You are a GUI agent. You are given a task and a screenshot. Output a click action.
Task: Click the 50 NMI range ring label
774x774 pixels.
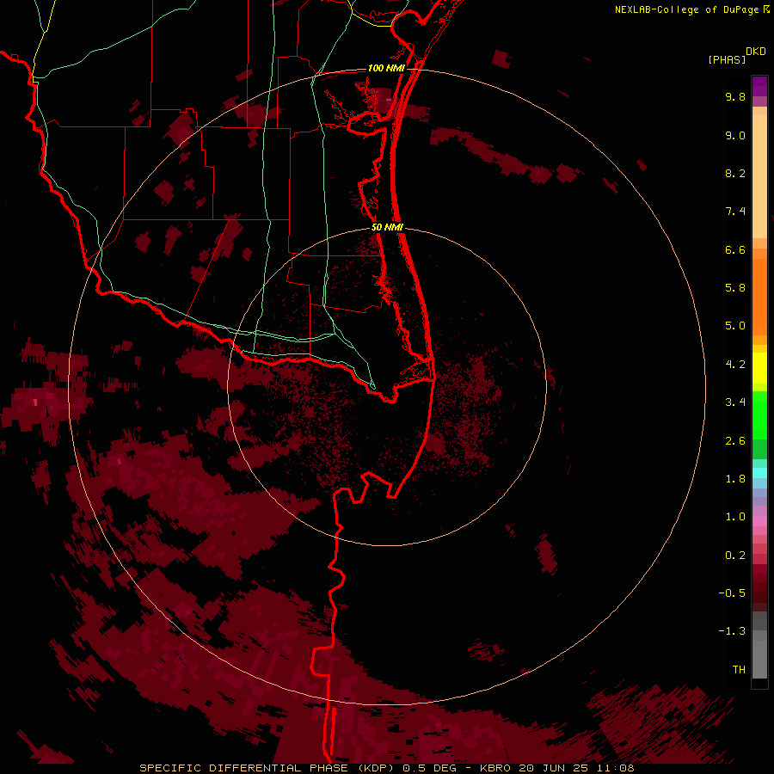(x=388, y=227)
